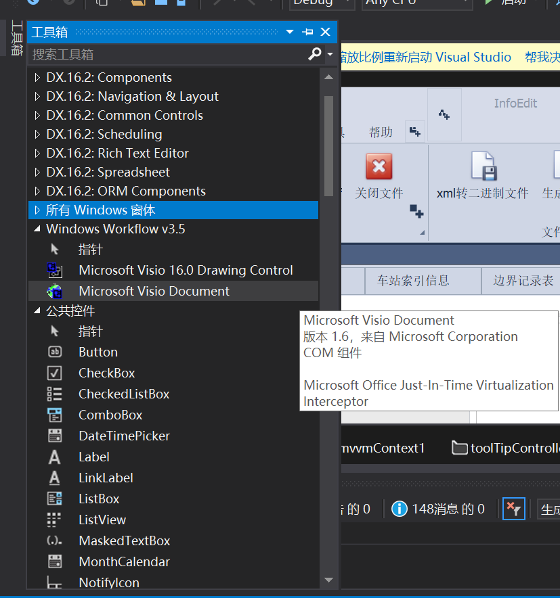Click the ribbon group dialog launcher corner
This screenshot has width=560, height=598.
click(422, 233)
